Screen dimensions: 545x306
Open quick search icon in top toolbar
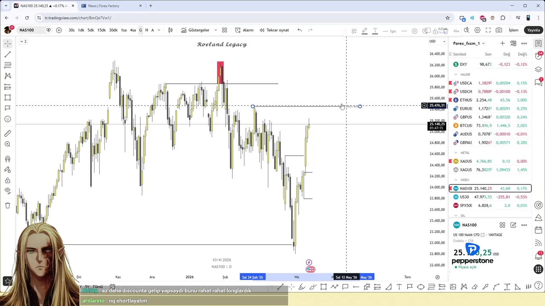click(467, 30)
